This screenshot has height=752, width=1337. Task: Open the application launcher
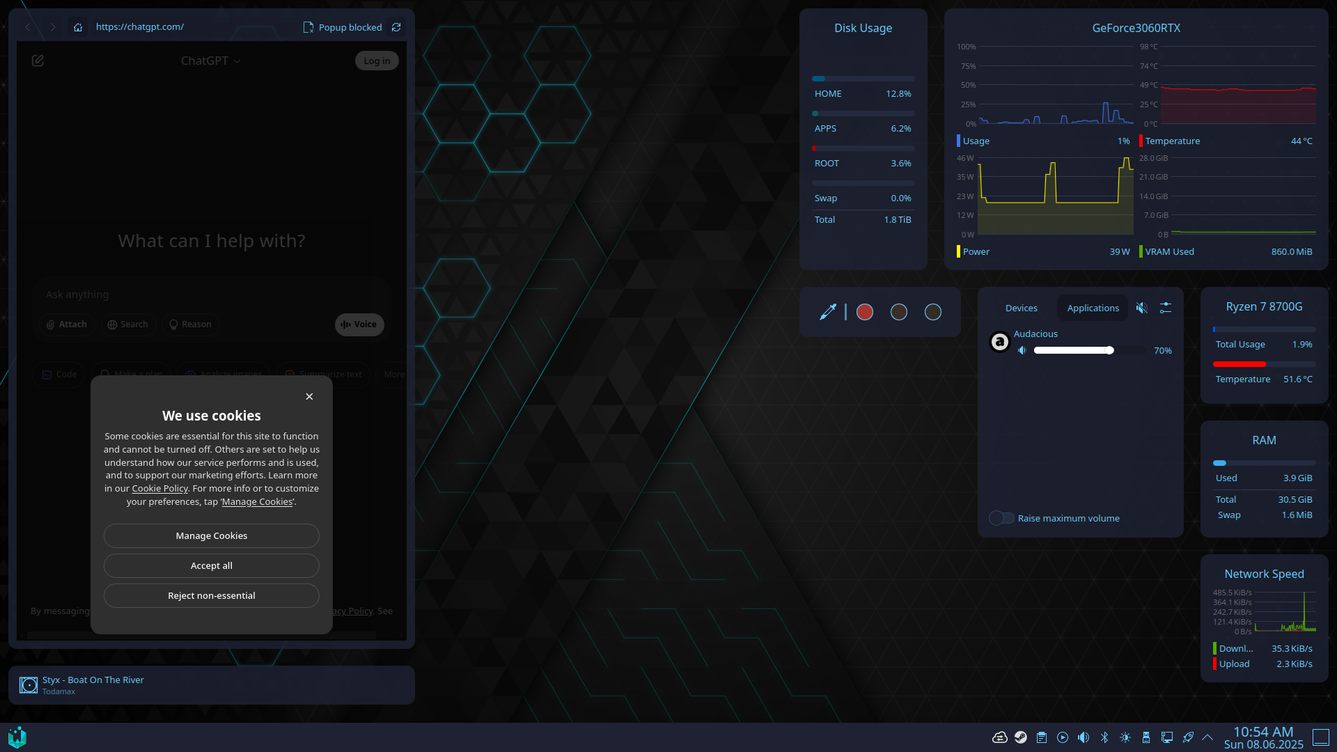tap(17, 737)
